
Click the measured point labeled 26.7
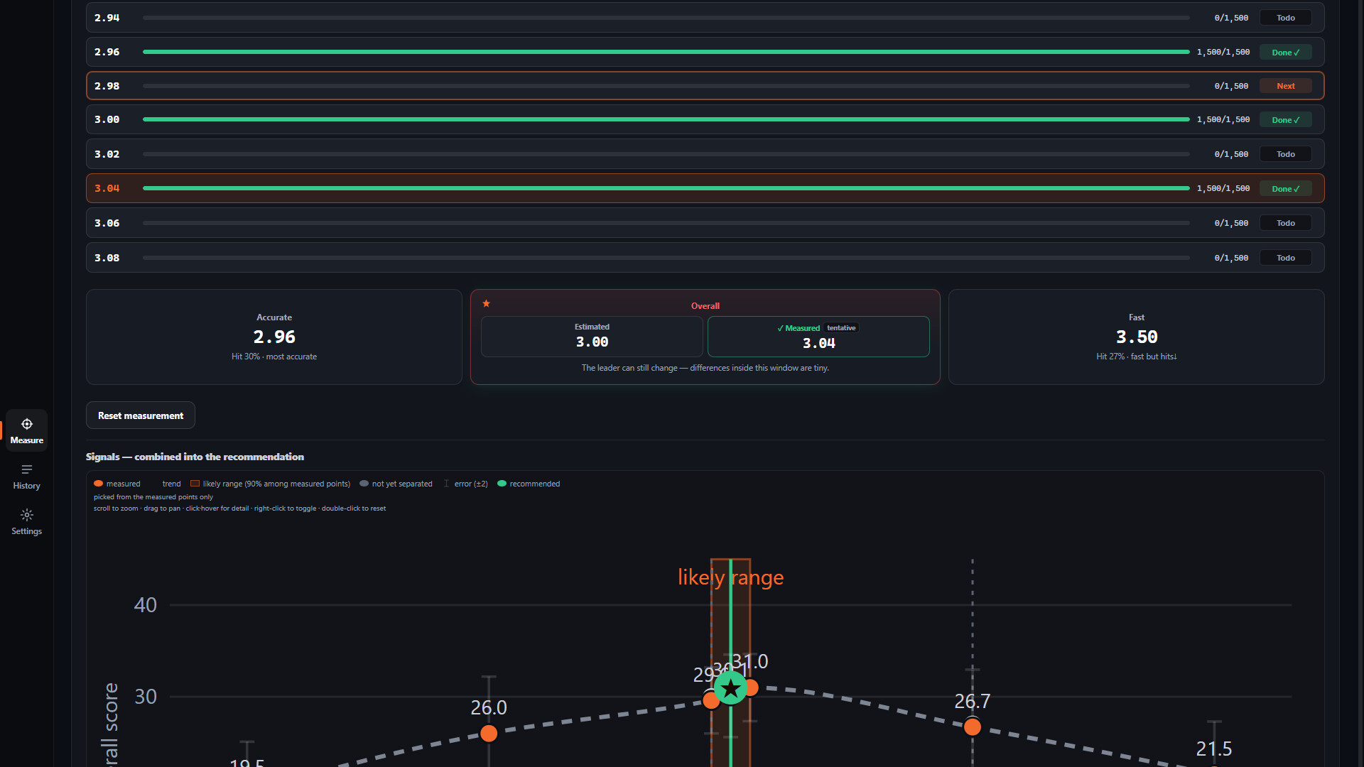pyautogui.click(x=973, y=727)
